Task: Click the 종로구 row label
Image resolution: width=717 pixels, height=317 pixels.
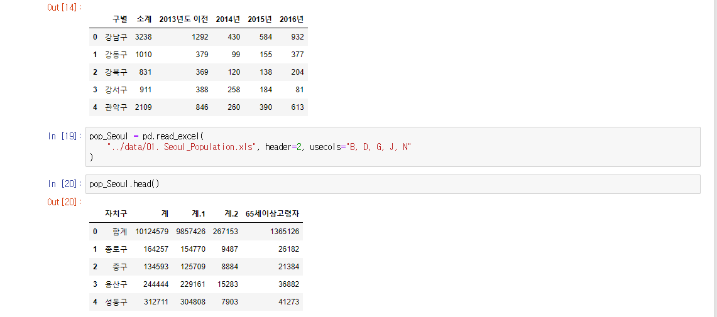Action: (116, 249)
